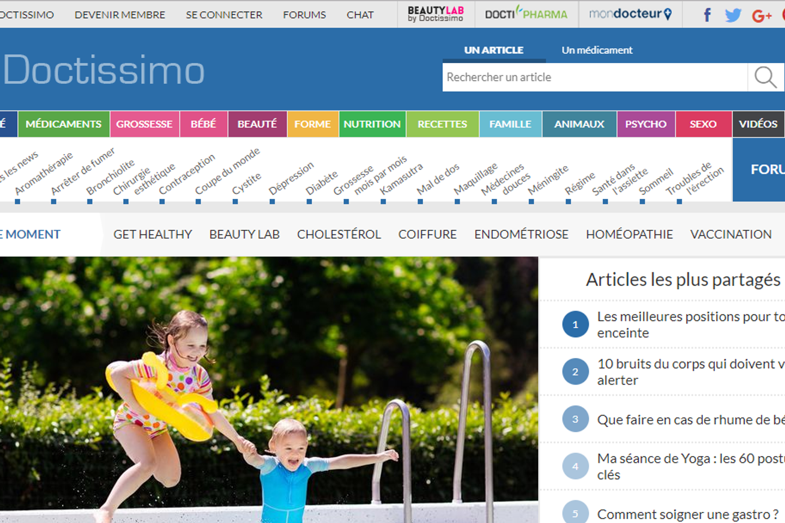
Task: Click the Doctissimo site logo
Action: (104, 70)
